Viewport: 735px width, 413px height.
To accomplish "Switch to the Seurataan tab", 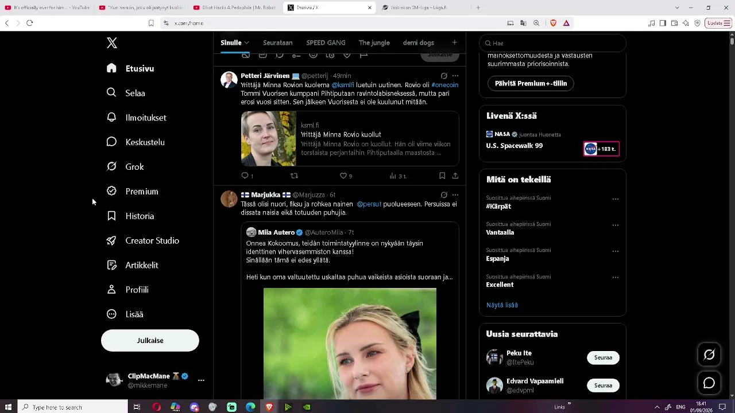I will click(x=278, y=42).
